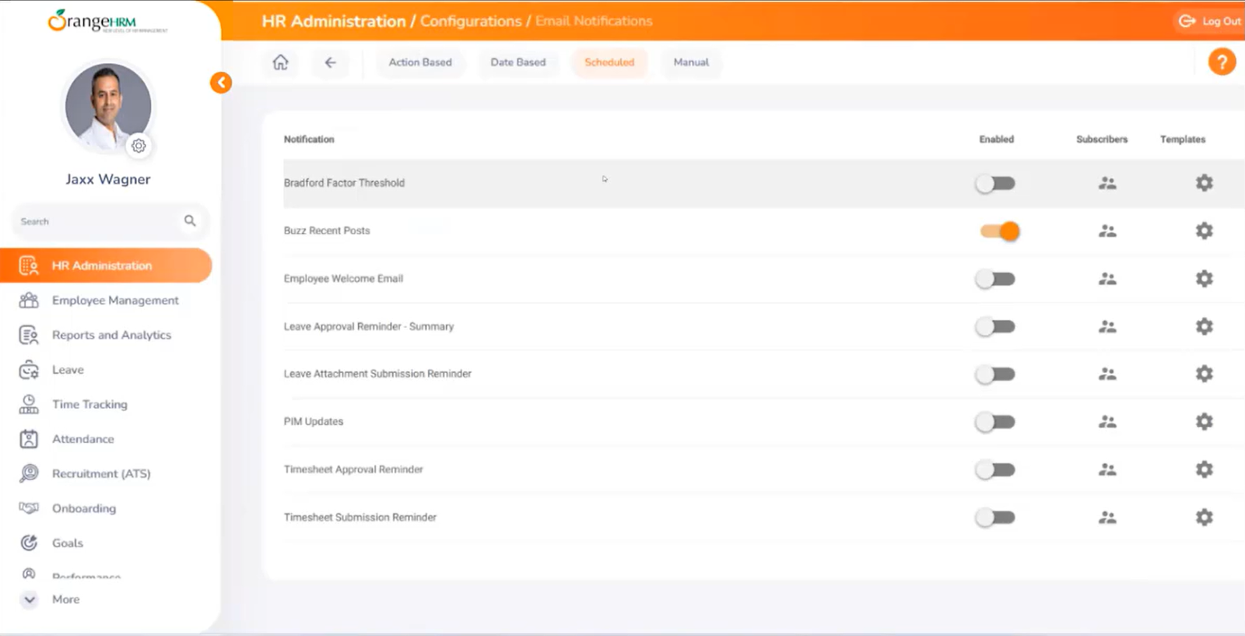Viewport: 1245px width, 636px height.
Task: Disable Buzz Recent Posts notification
Action: [999, 231]
